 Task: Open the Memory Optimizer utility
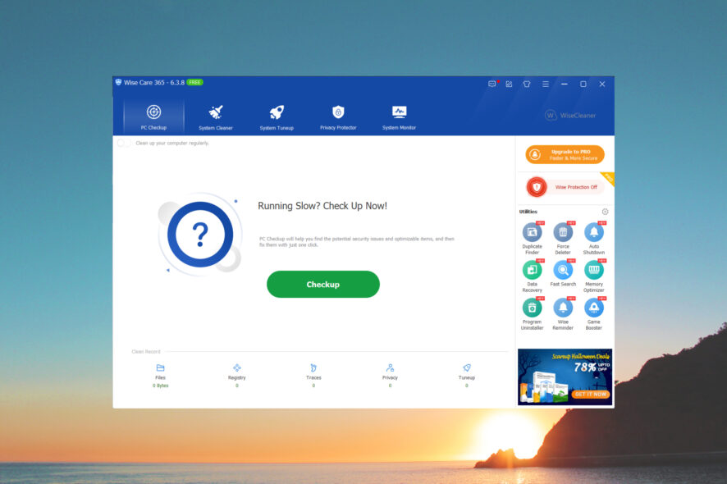(x=594, y=276)
